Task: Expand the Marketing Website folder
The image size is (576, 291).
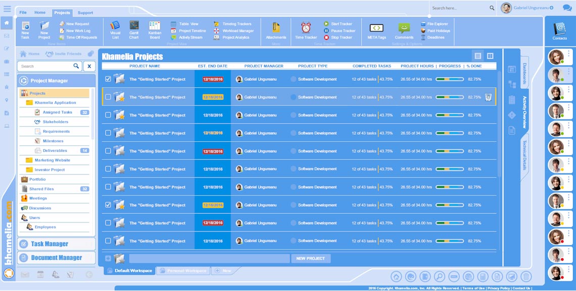Action: pyautogui.click(x=29, y=160)
